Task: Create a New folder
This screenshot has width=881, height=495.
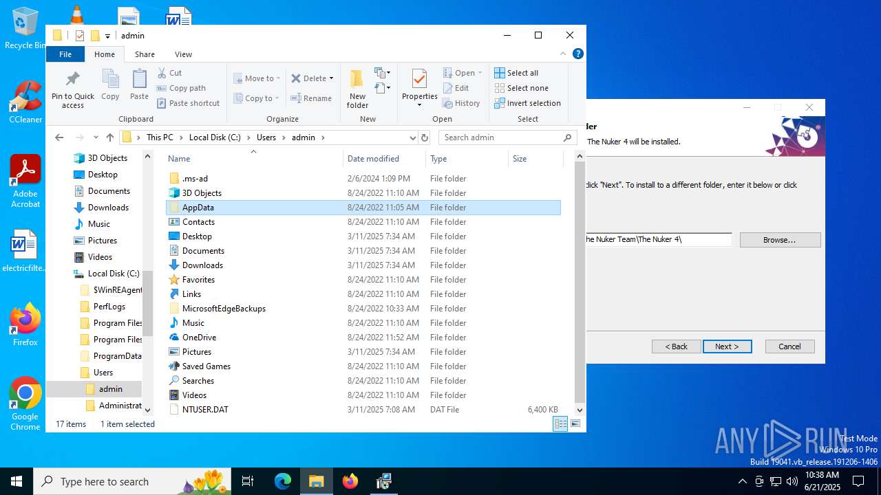Action: (357, 89)
